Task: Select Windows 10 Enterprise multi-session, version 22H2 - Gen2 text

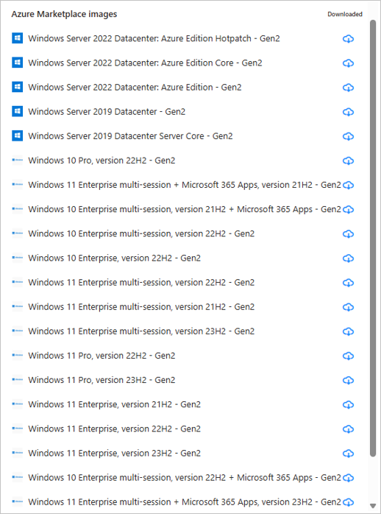Action: click(141, 233)
